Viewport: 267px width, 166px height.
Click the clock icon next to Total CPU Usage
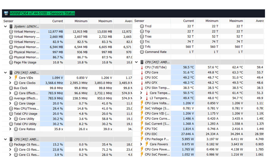point(11,114)
